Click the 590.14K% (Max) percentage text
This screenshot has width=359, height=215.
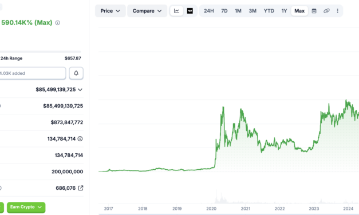27,23
